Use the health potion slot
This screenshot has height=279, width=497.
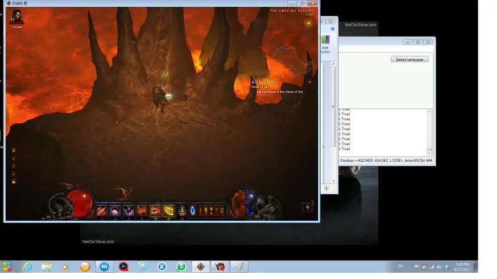coord(182,211)
